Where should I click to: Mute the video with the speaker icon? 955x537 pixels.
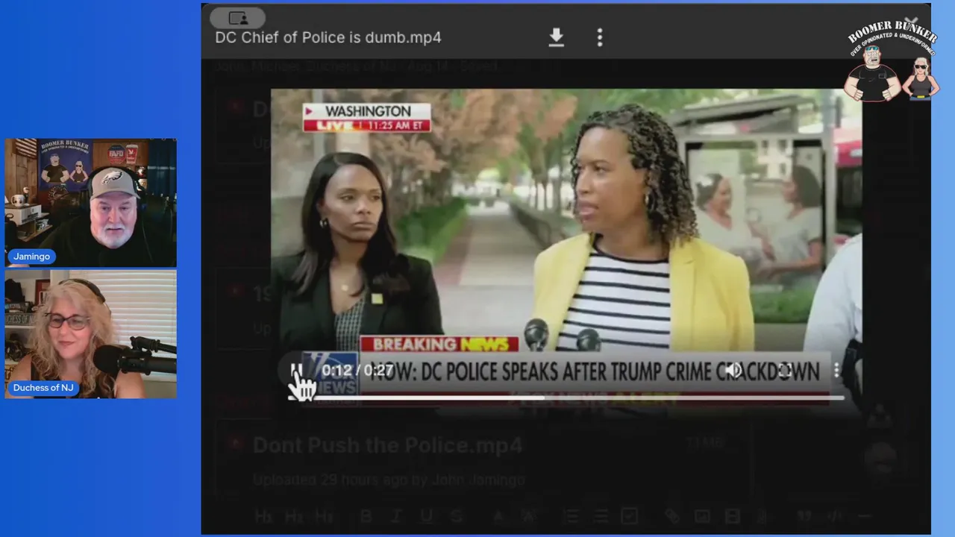733,371
